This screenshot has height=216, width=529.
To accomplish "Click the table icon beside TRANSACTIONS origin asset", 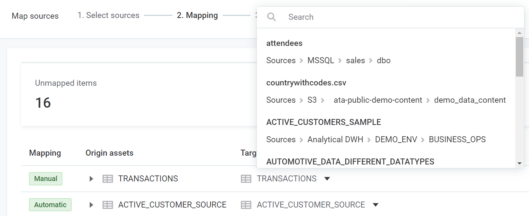I will tap(108, 179).
